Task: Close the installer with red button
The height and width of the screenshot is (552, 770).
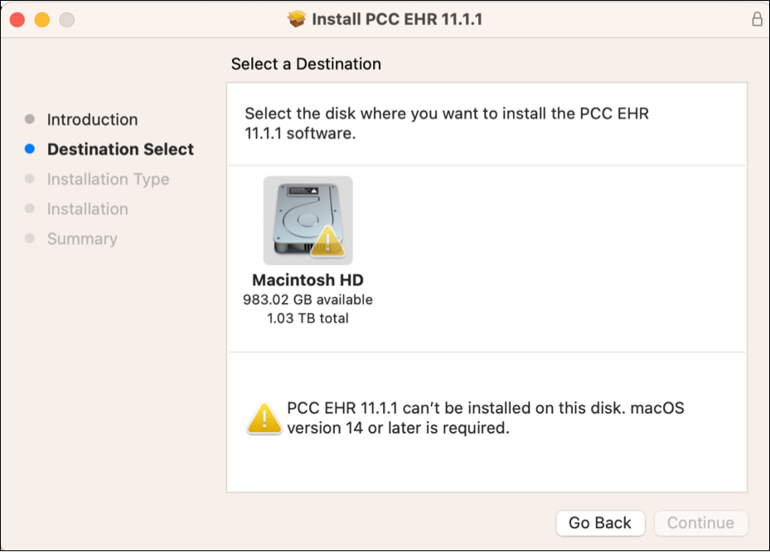Action: click(17, 20)
